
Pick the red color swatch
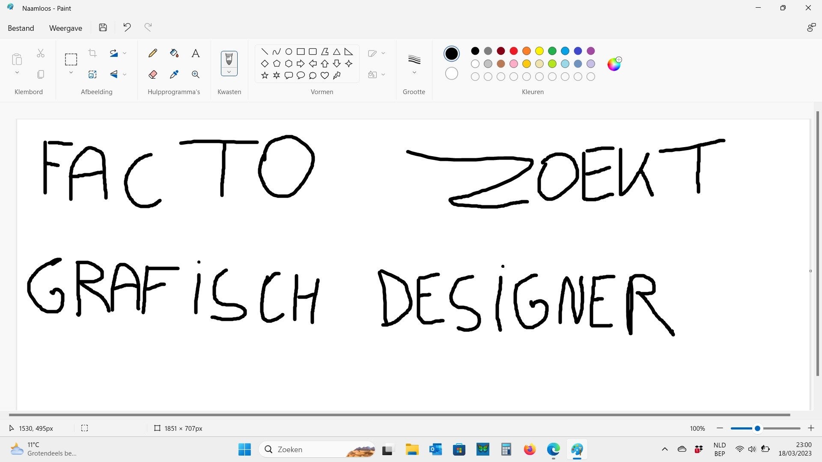tap(513, 51)
